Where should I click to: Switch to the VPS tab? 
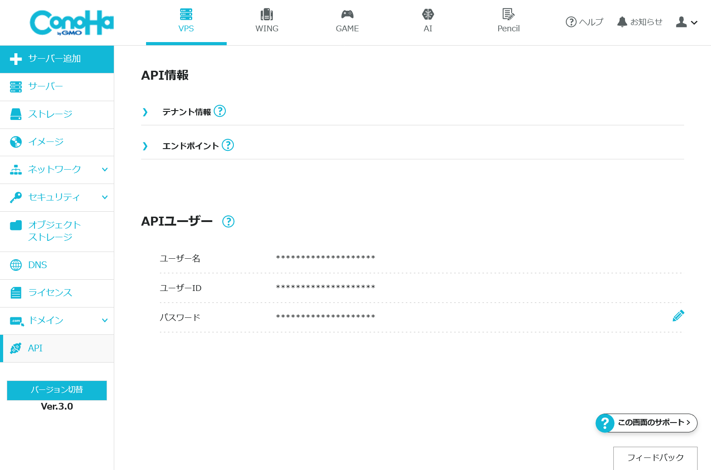186,22
